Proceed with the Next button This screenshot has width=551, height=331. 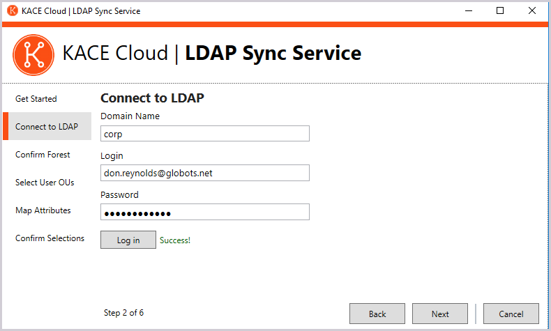tap(440, 314)
